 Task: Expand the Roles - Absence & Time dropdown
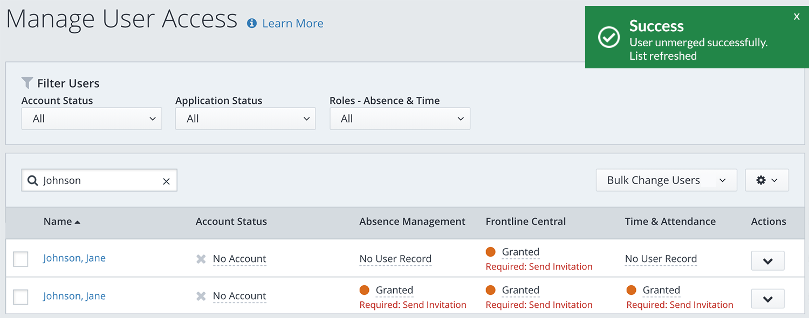[x=400, y=119]
